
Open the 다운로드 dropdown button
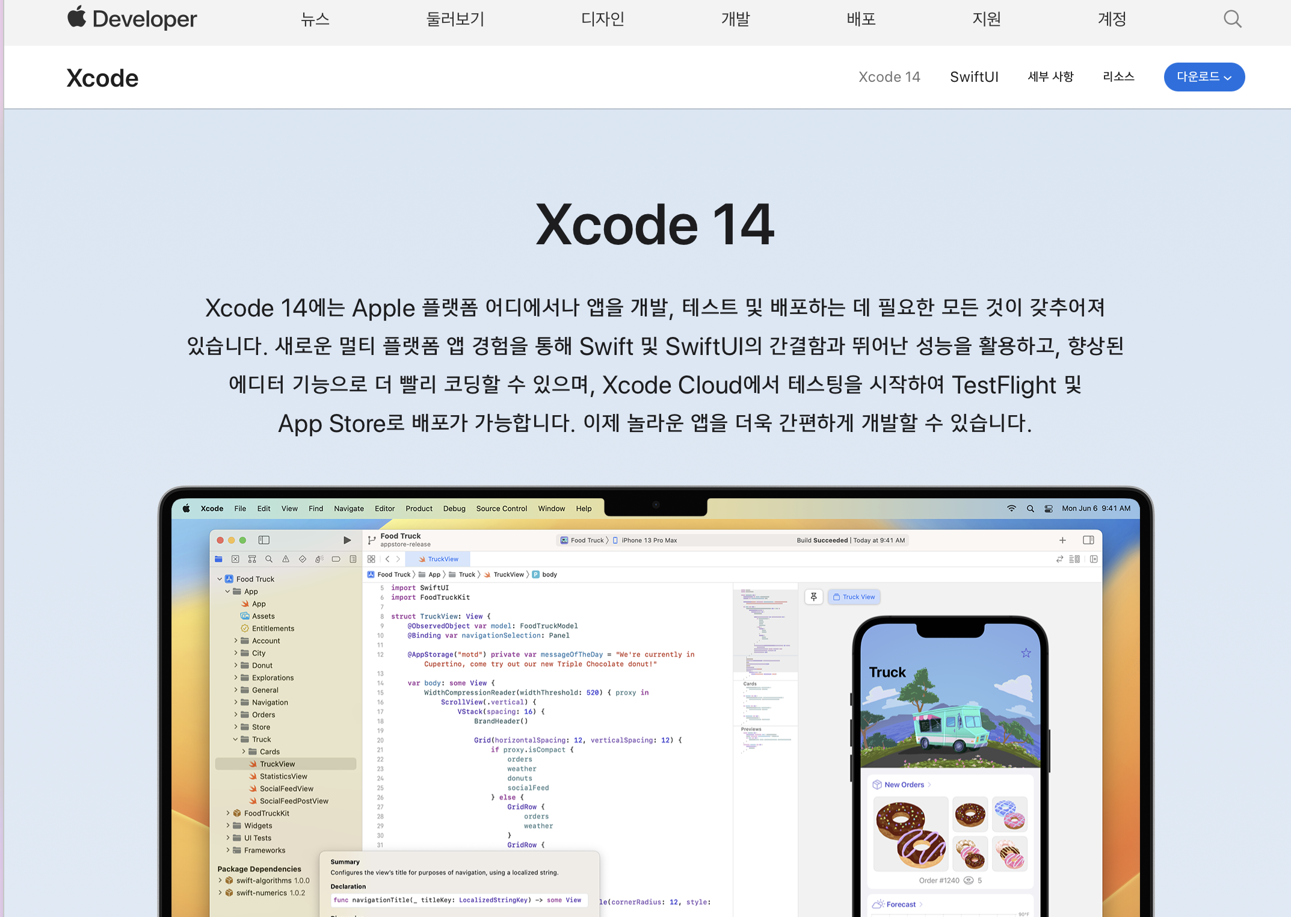click(1204, 77)
